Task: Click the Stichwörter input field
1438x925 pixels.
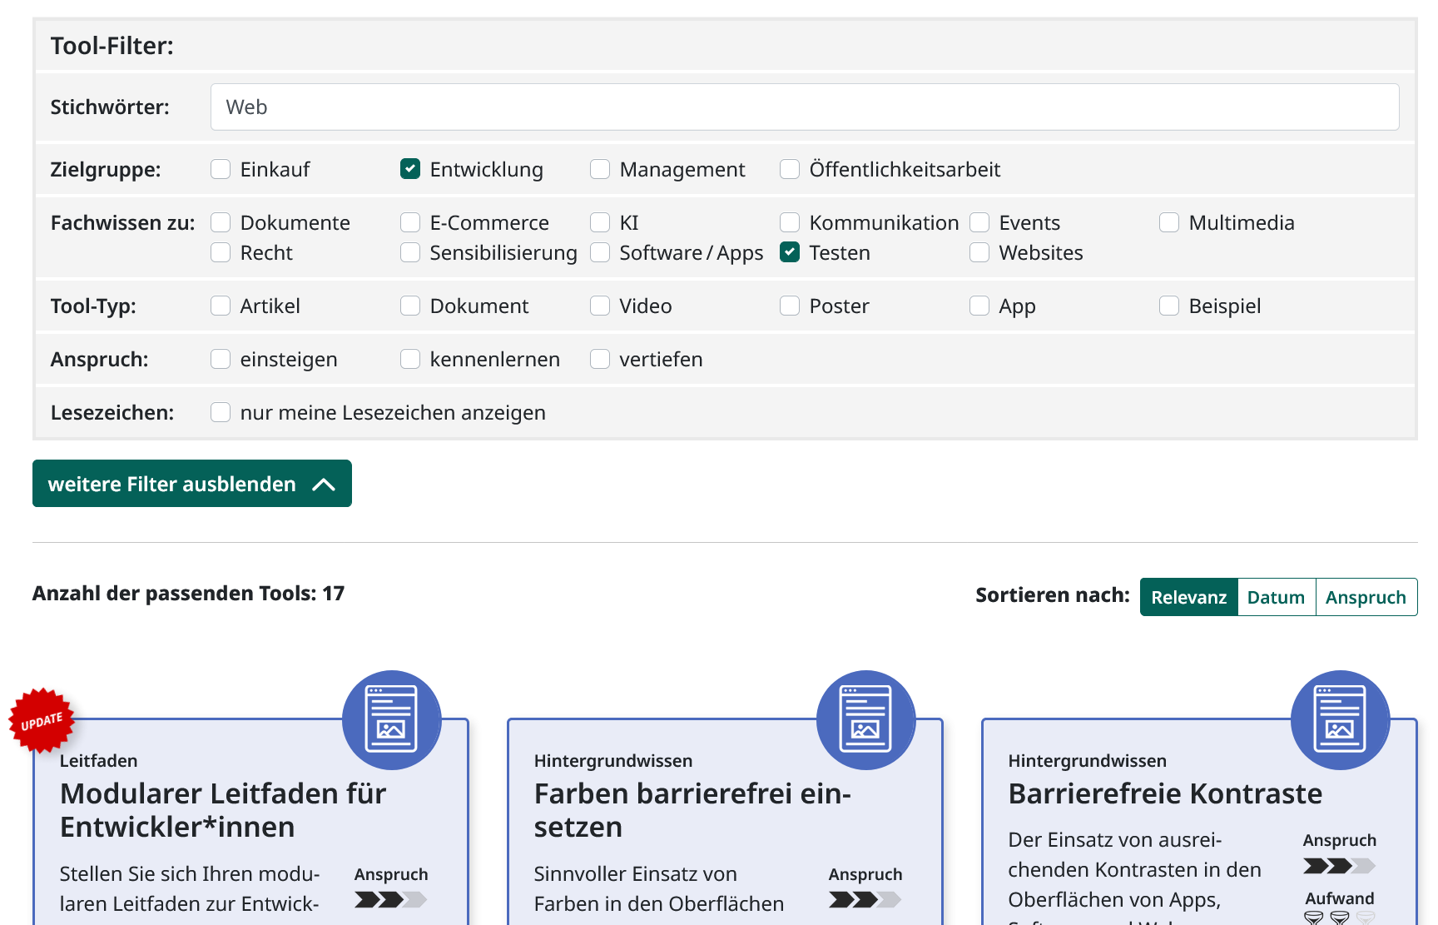Action: point(805,107)
